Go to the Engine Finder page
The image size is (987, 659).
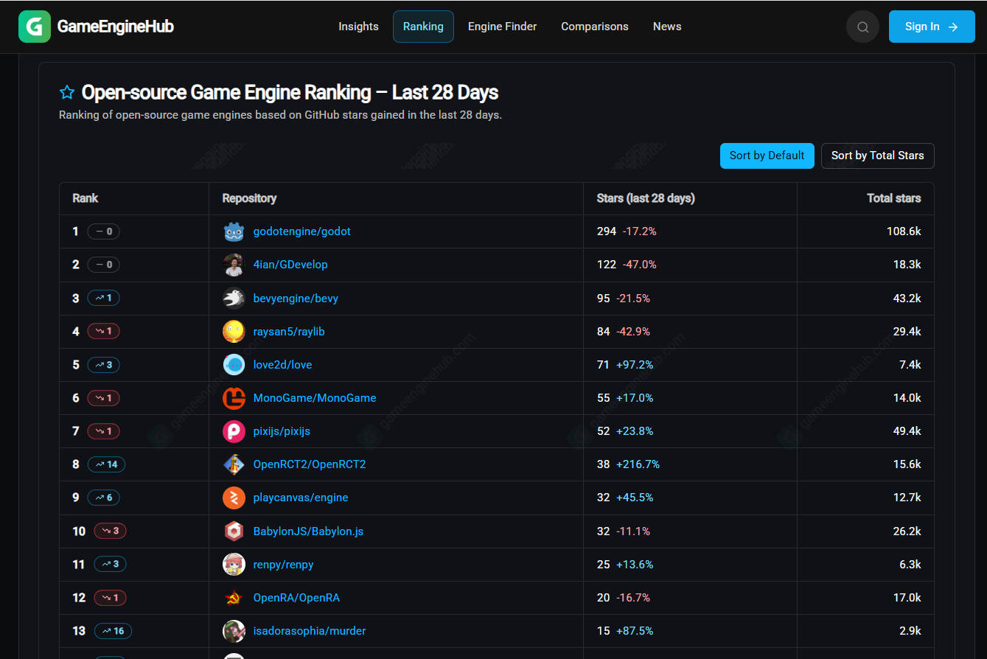tap(502, 27)
